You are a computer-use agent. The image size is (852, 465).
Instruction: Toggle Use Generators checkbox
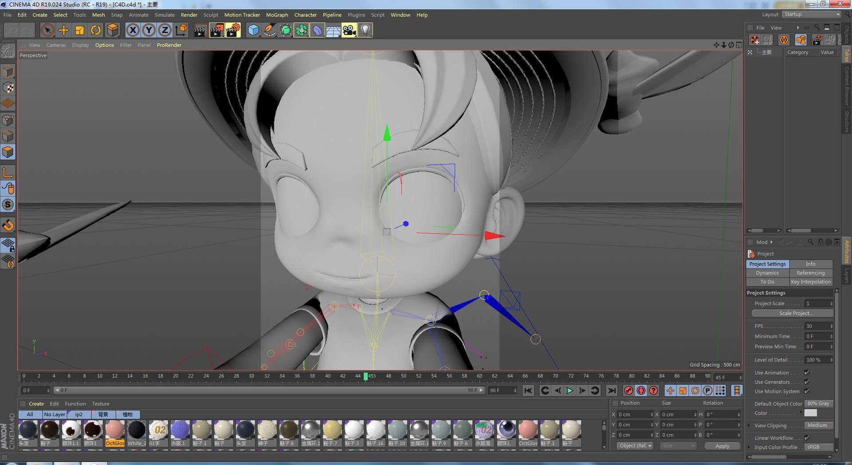[807, 382]
